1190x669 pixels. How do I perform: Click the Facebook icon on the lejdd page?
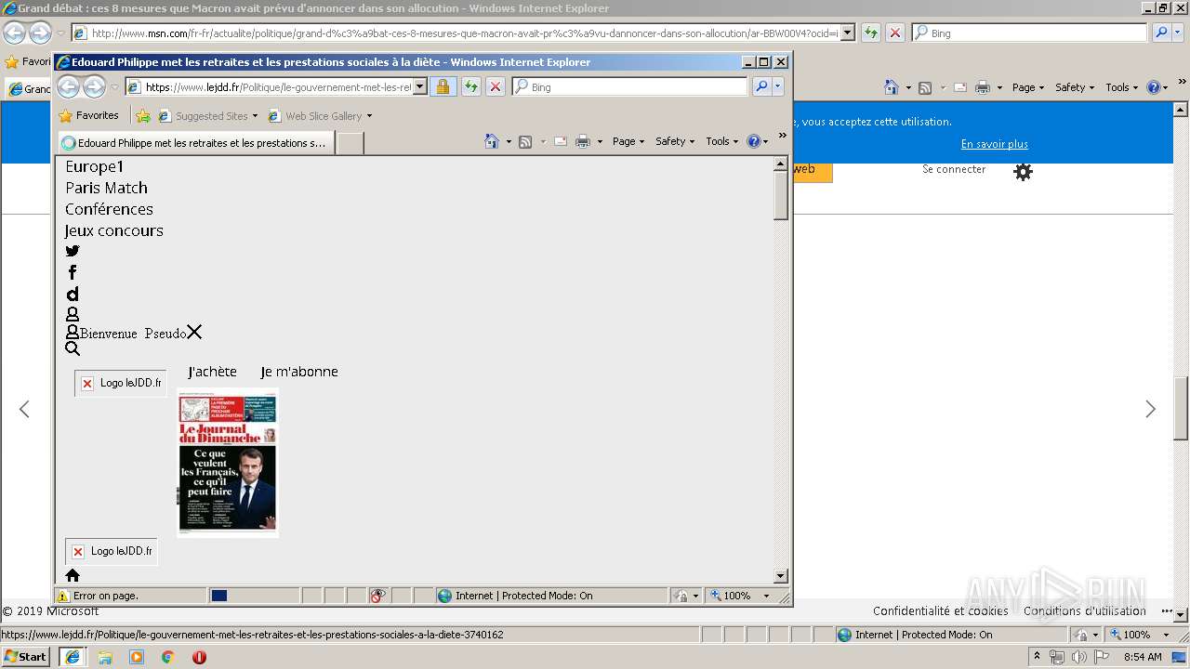pyautogui.click(x=73, y=272)
